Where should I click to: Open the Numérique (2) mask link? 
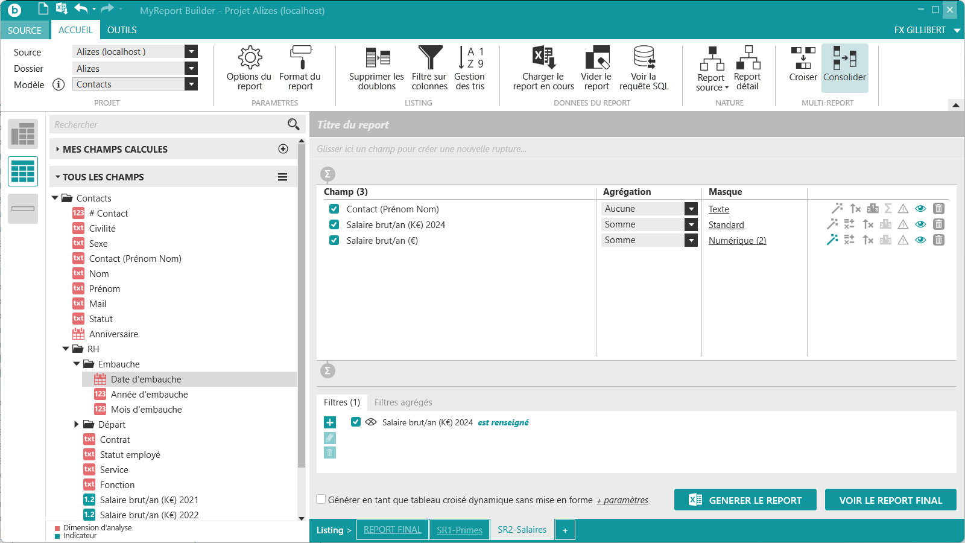[x=737, y=241]
